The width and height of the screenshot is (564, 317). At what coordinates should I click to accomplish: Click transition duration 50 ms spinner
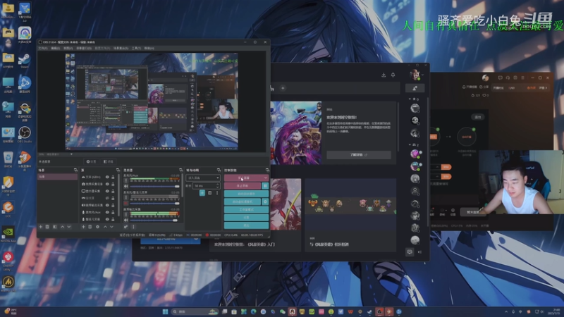[x=206, y=186]
